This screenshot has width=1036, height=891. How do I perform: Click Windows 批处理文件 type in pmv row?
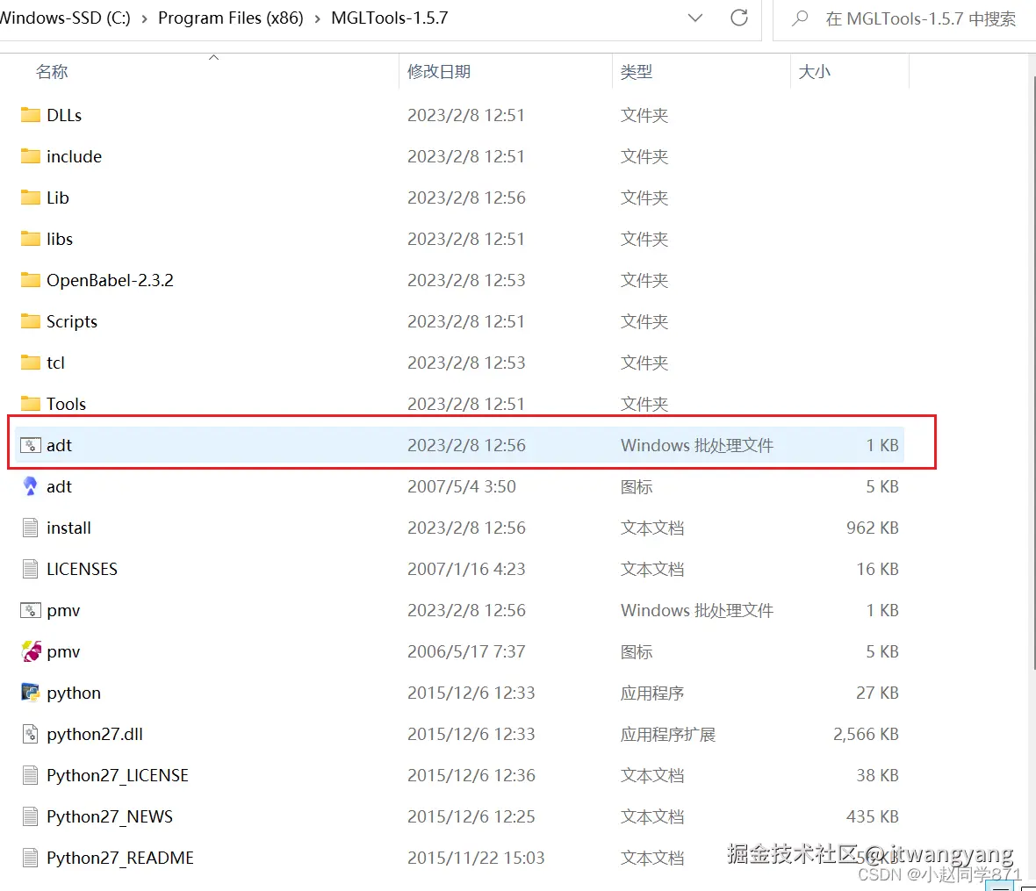pos(696,610)
